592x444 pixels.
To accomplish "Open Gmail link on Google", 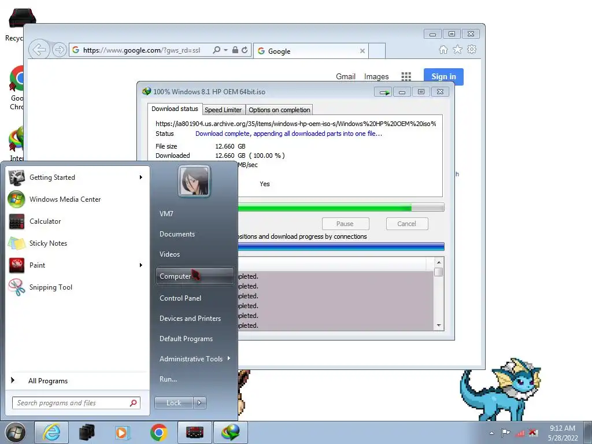I will pos(346,76).
